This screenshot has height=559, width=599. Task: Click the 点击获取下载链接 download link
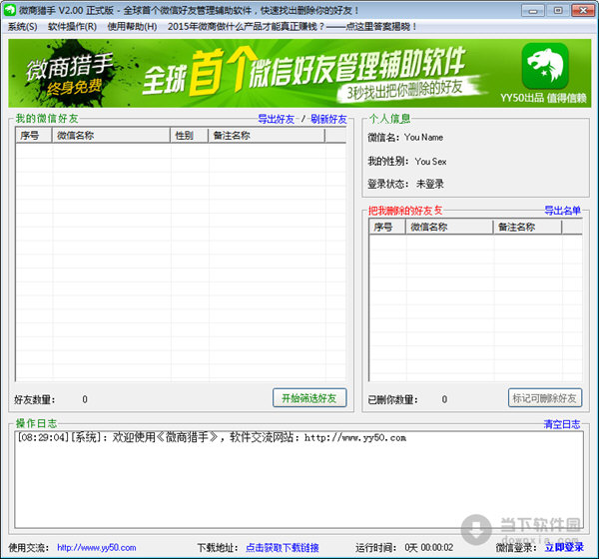tap(283, 547)
